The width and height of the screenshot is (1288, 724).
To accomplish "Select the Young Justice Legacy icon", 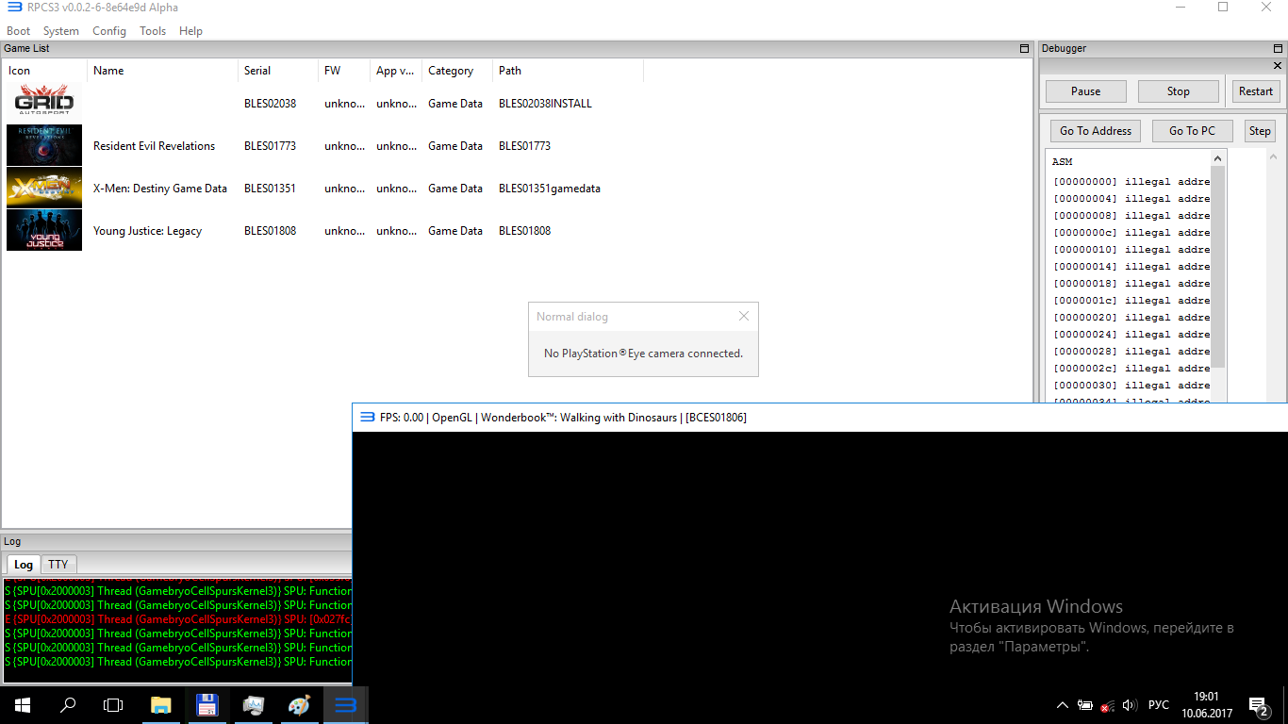I will (x=44, y=230).
